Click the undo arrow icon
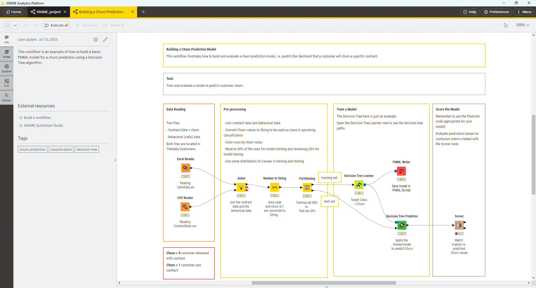Viewport: 536px width, 288px height. coord(25,25)
